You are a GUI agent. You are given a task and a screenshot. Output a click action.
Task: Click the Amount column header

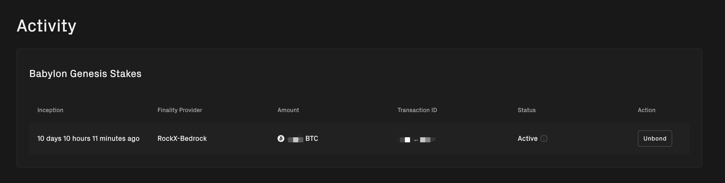(288, 110)
